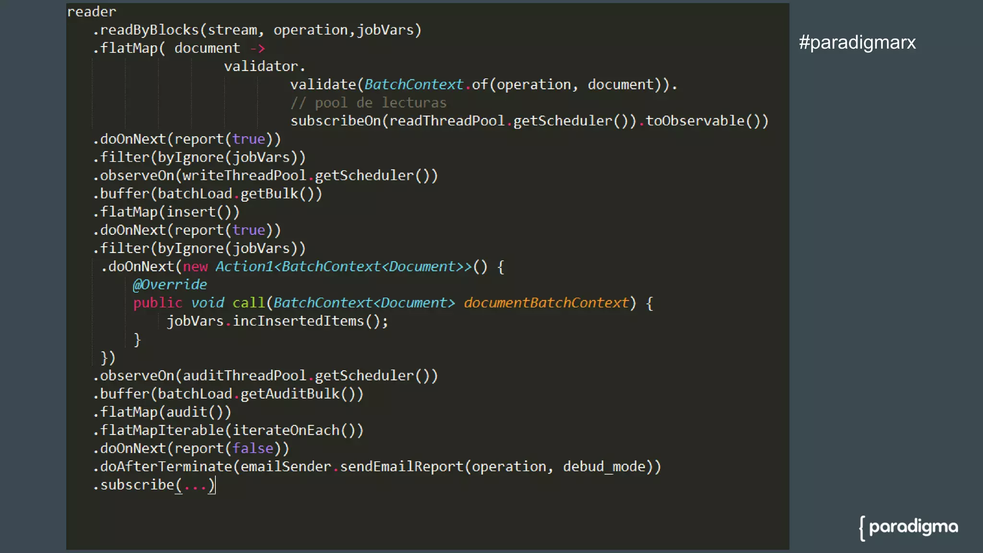Click the @Override annotation

click(x=170, y=285)
